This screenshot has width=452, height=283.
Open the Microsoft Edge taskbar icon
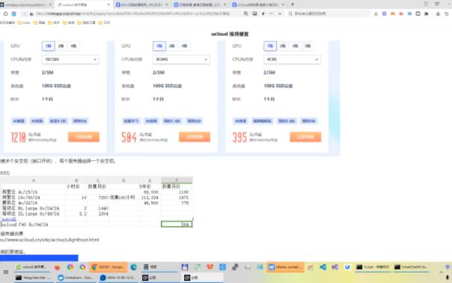(134, 267)
